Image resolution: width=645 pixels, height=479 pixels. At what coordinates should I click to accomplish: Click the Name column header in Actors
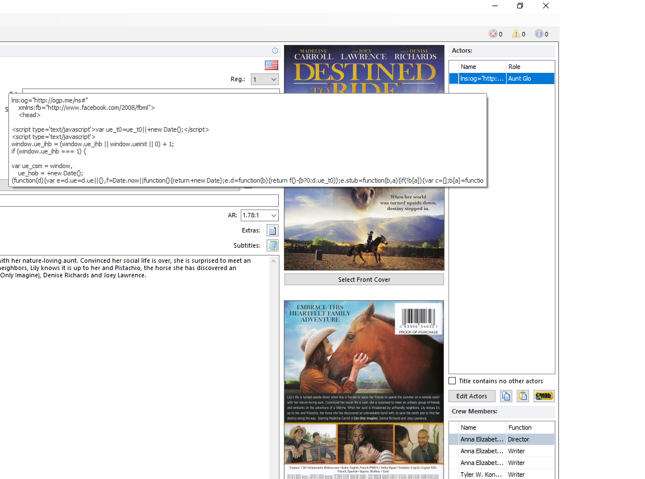tap(482, 67)
